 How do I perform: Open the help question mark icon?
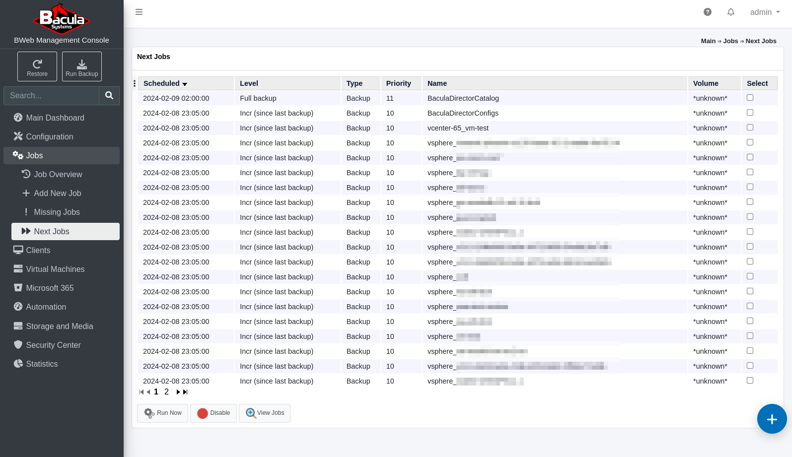click(708, 12)
